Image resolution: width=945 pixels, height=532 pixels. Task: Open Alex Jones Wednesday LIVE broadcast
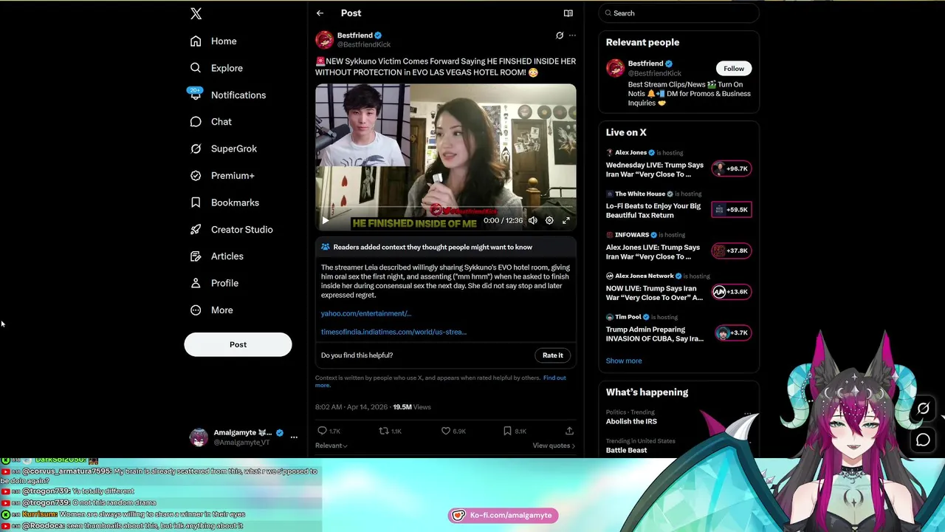coord(654,170)
